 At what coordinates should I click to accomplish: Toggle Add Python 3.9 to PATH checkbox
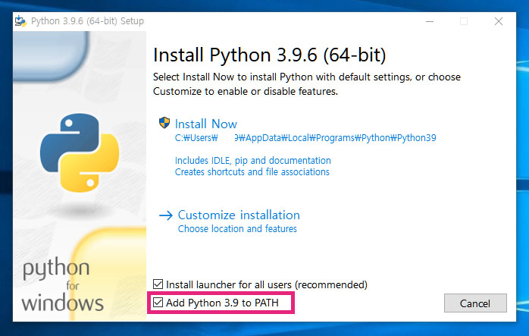coord(158,302)
